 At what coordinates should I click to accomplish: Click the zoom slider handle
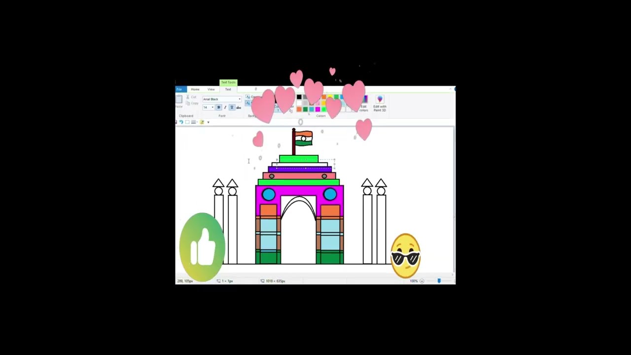(x=439, y=281)
